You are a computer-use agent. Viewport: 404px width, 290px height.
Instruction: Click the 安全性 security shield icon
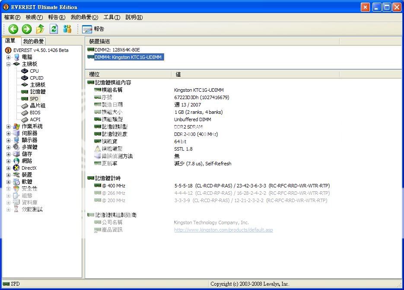[x=16, y=189]
